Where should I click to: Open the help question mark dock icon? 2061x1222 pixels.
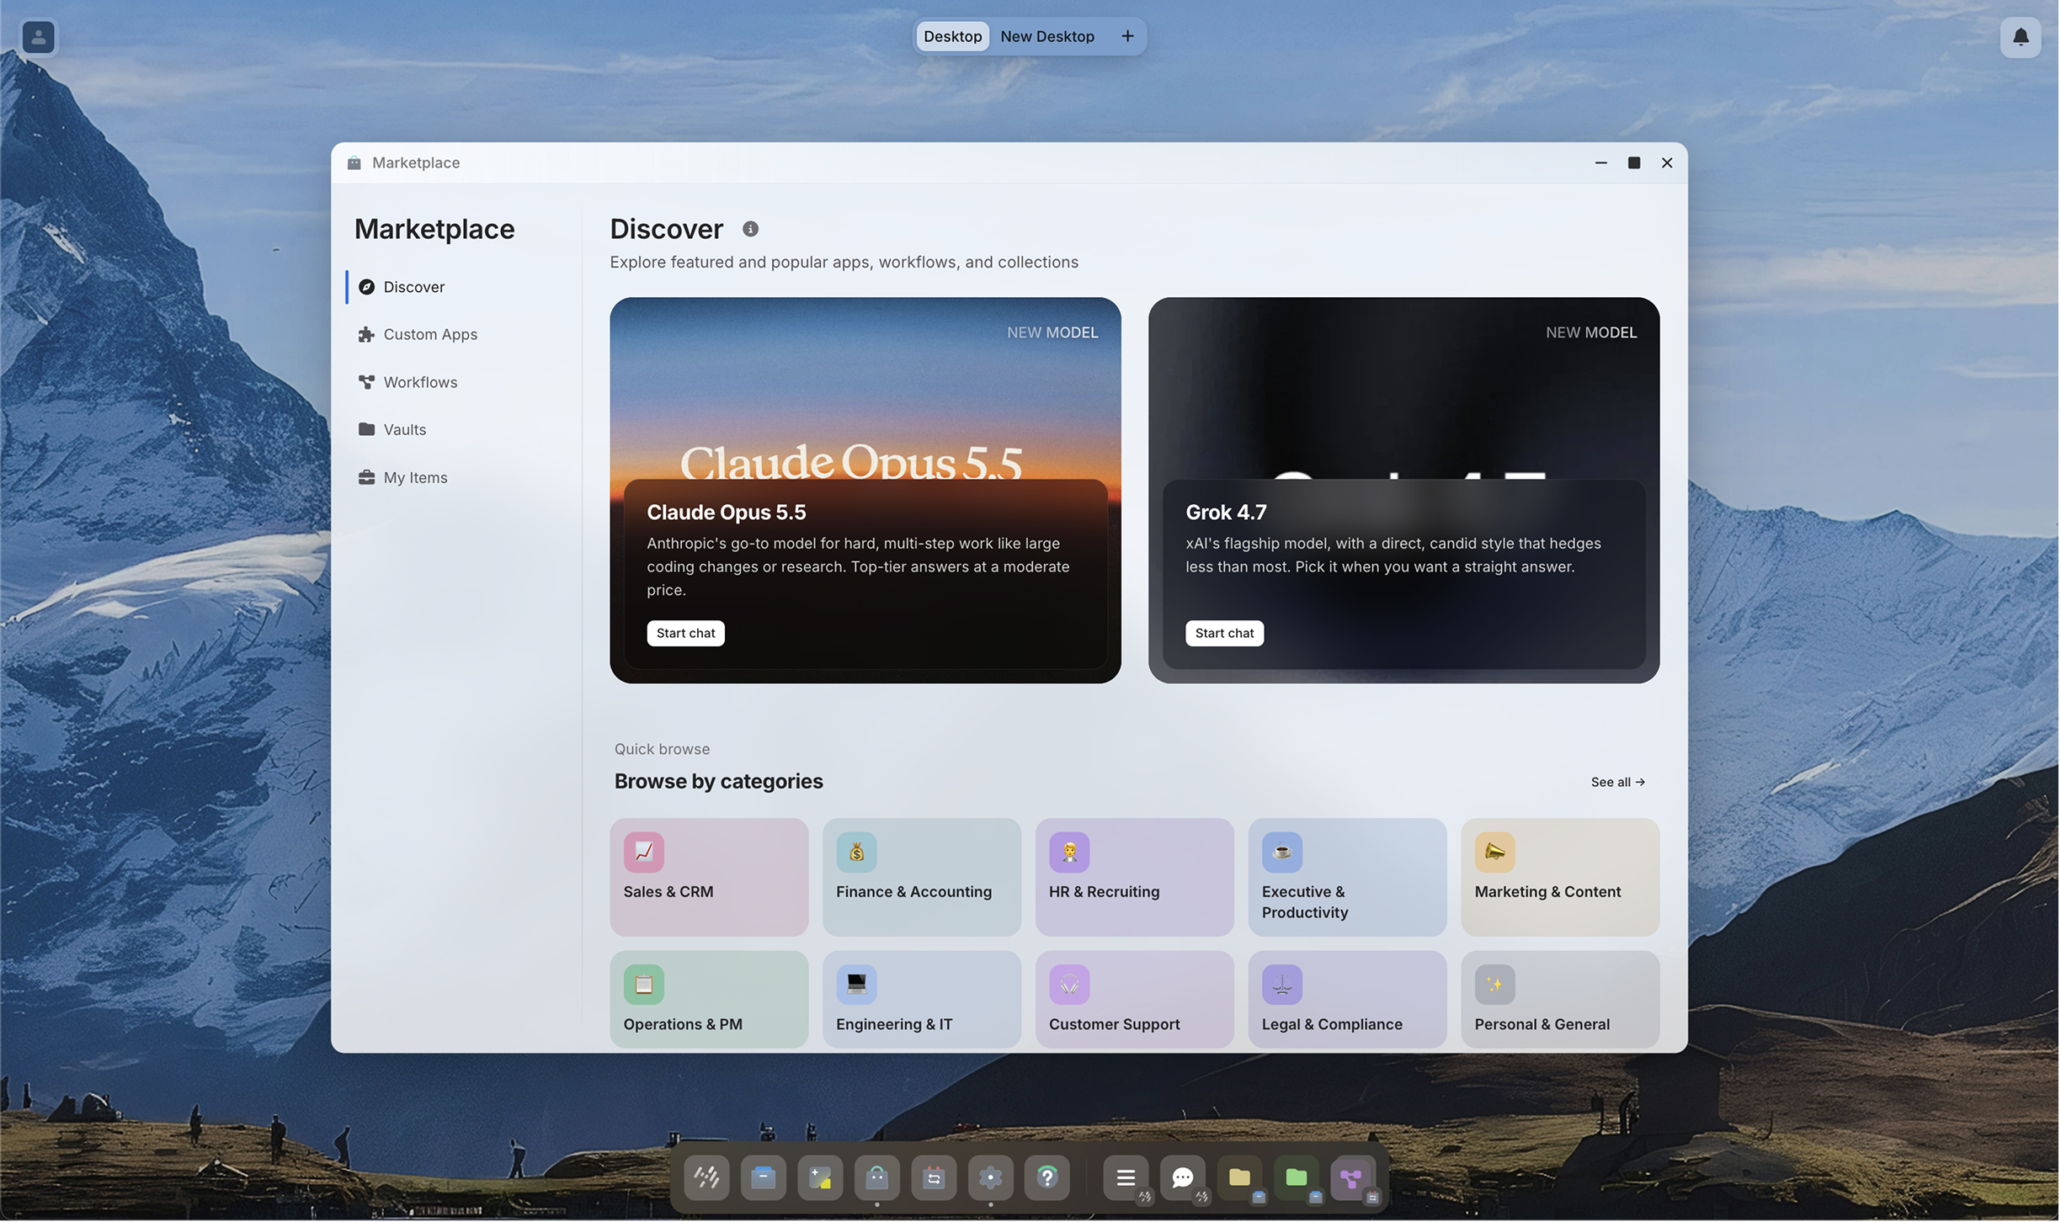tap(1048, 1178)
